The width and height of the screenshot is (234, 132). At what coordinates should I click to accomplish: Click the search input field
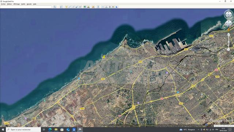tap(26, 7)
